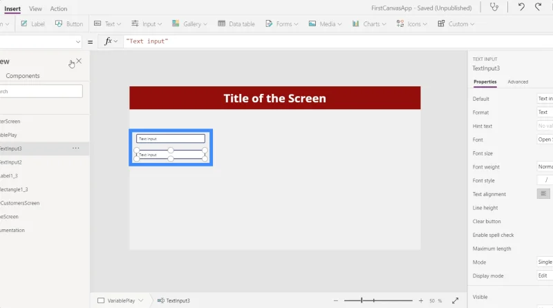Open the Input controls dropdown
The image size is (553, 308).
click(x=147, y=24)
